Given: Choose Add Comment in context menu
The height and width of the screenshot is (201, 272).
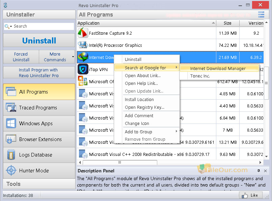Looking at the screenshot, I should point(139,115).
